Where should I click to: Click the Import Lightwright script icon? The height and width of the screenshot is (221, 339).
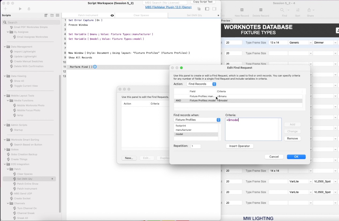coord(12,52)
